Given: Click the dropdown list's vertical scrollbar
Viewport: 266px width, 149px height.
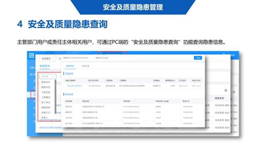Looking at the screenshot, I should pos(55,97).
